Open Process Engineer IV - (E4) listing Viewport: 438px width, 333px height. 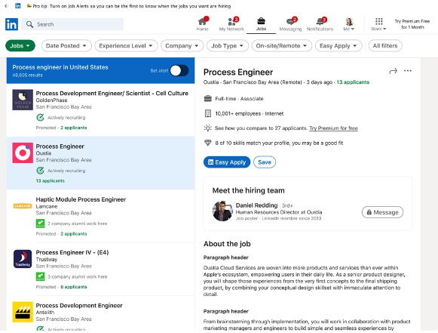coord(72,252)
